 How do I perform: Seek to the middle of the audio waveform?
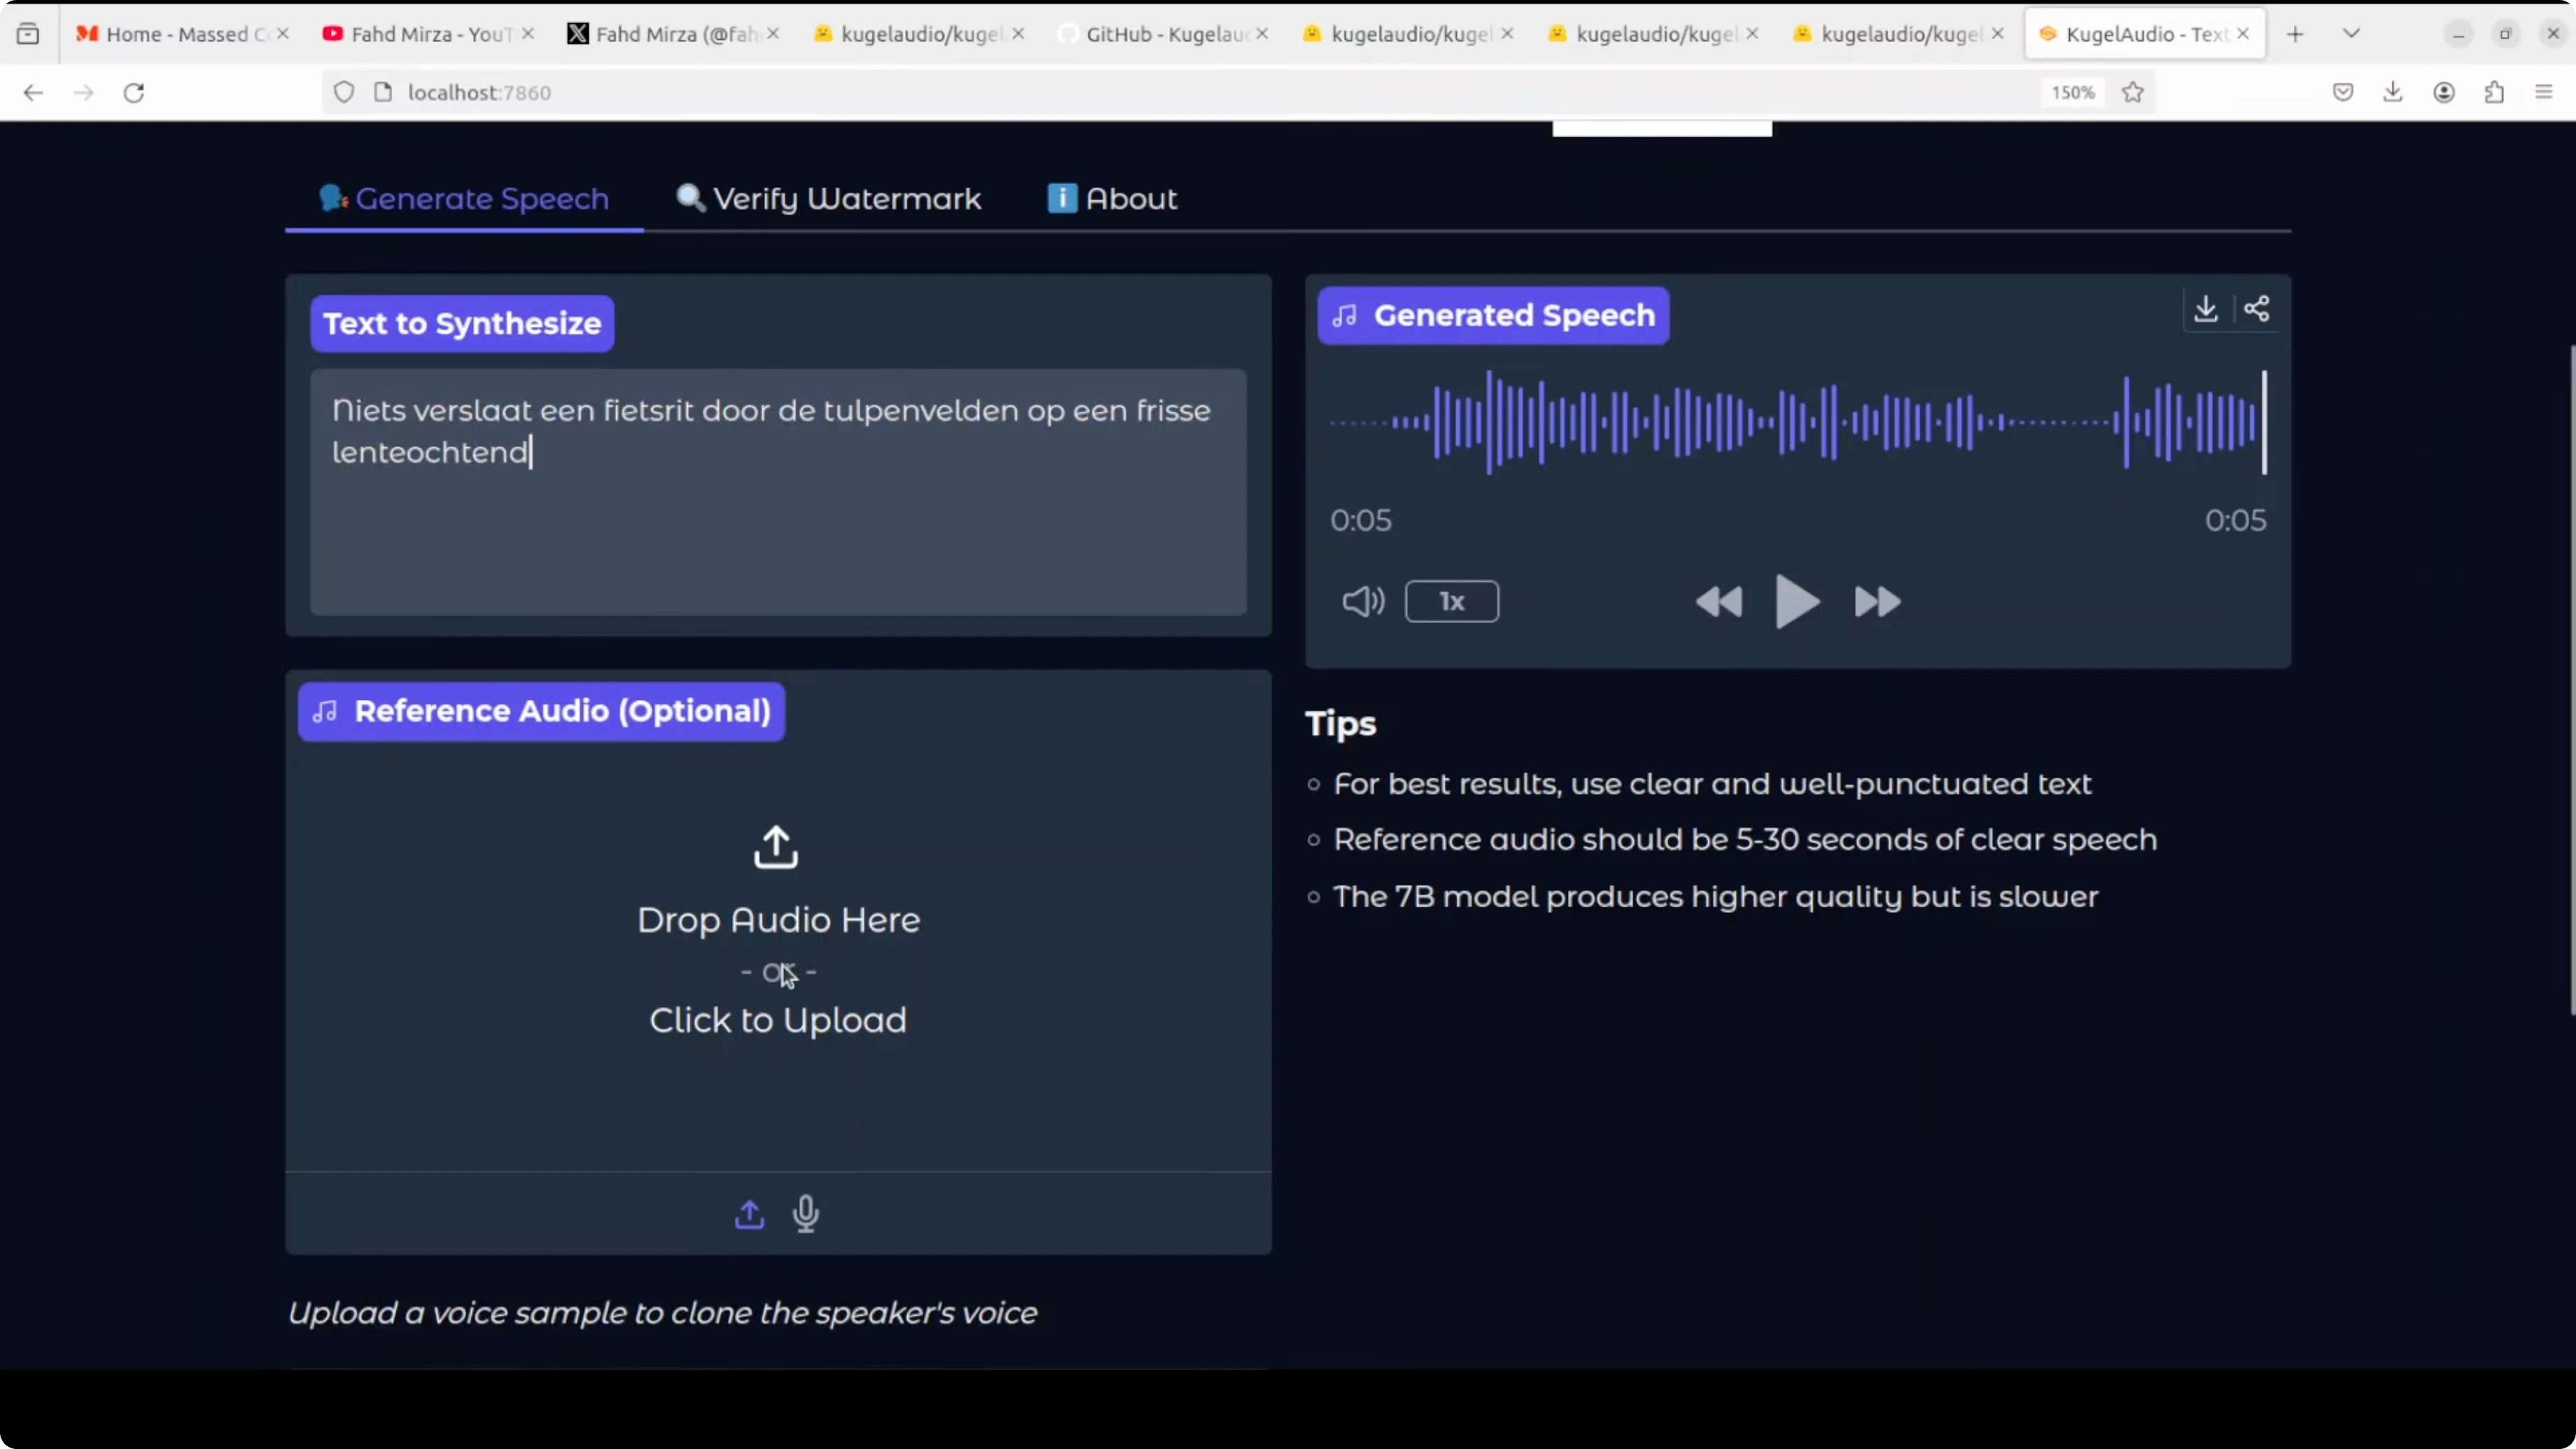click(x=1796, y=422)
